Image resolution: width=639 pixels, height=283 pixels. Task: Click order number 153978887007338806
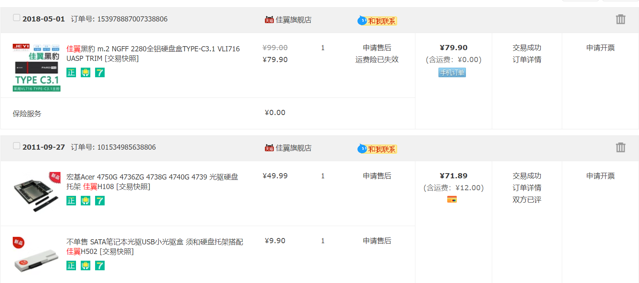(x=132, y=19)
